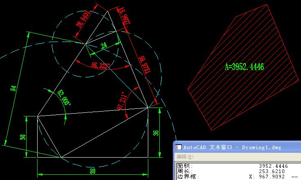Click the 周长: label in text window
The image size is (301, 180).
coord(185,171)
